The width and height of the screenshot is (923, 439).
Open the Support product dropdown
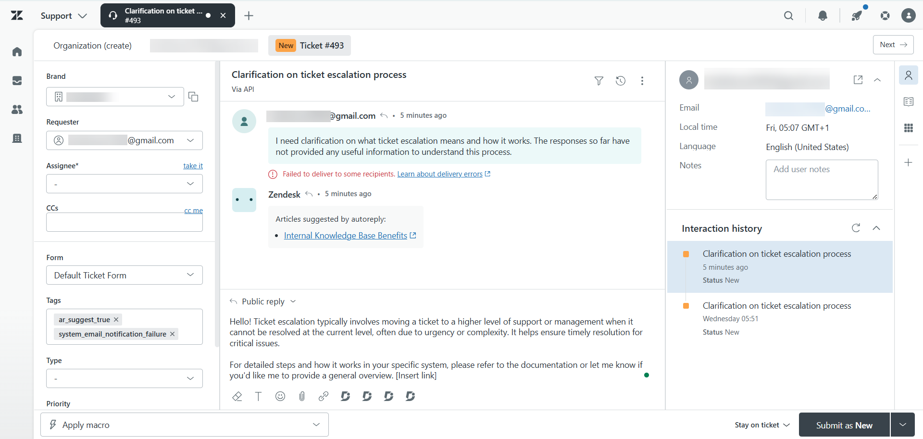coord(64,16)
